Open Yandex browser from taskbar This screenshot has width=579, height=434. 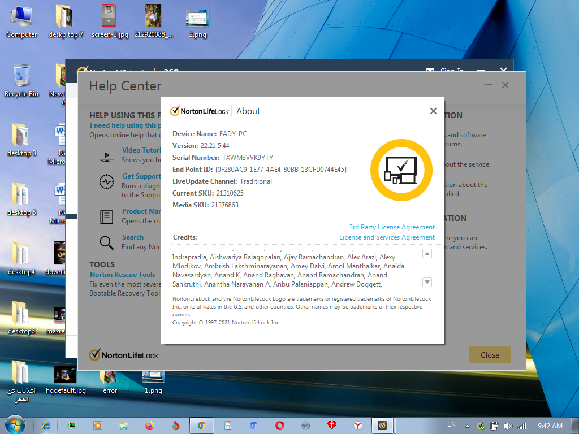357,426
